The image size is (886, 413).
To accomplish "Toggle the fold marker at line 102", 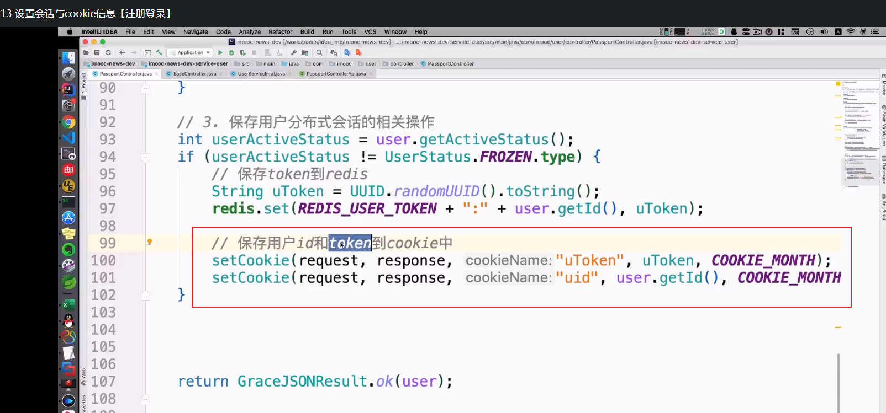I will click(146, 296).
